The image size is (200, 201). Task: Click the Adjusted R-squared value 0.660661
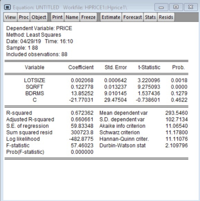tap(82, 119)
